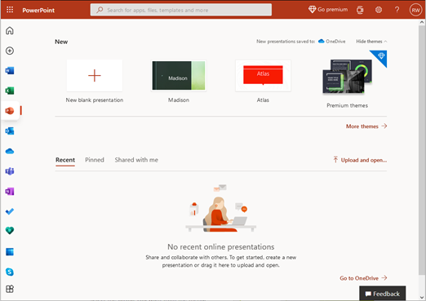Open the RW account menu
Screen dimensions: 426x301
pos(415,10)
